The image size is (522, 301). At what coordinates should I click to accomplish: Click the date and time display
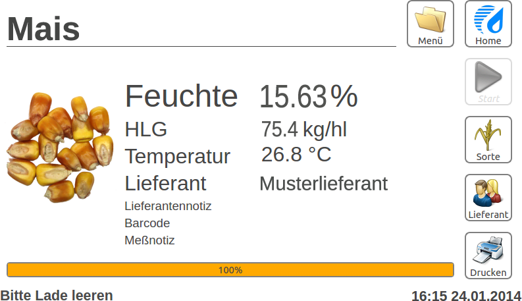(466, 296)
